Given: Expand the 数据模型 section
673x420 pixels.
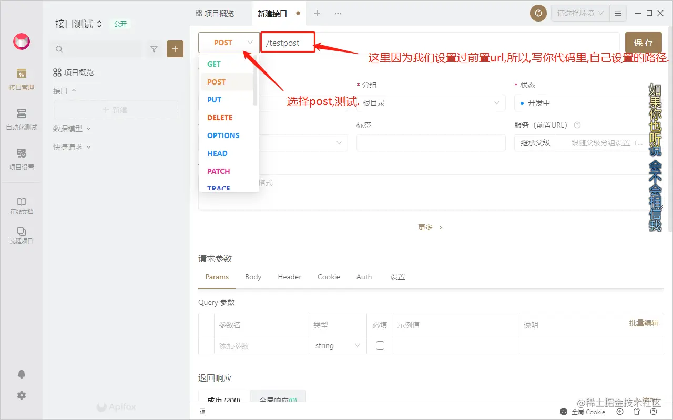Looking at the screenshot, I should click(72, 128).
